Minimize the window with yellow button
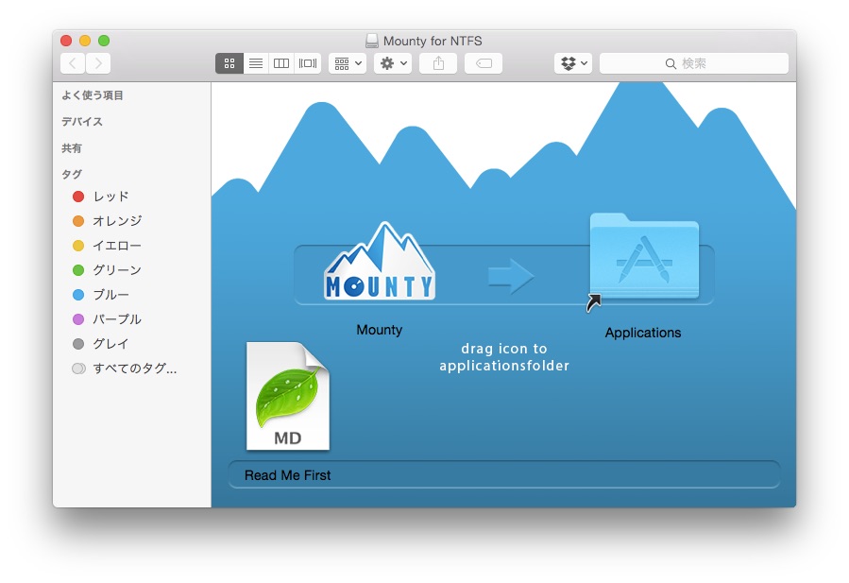The height and width of the screenshot is (583, 849). [85, 41]
